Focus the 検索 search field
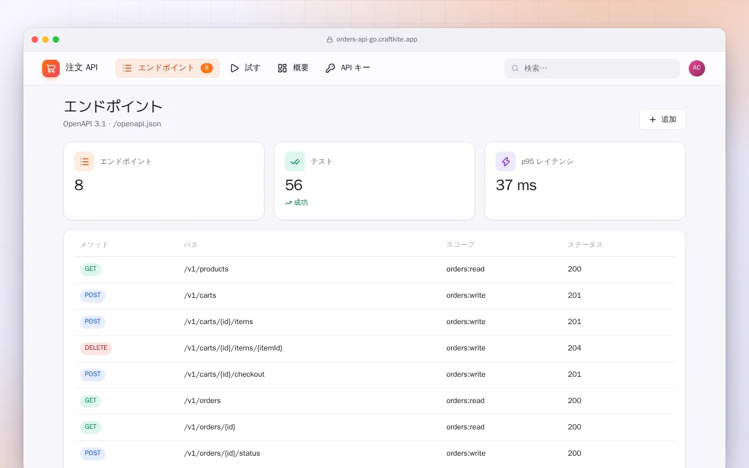The height and width of the screenshot is (468, 749). pyautogui.click(x=592, y=68)
